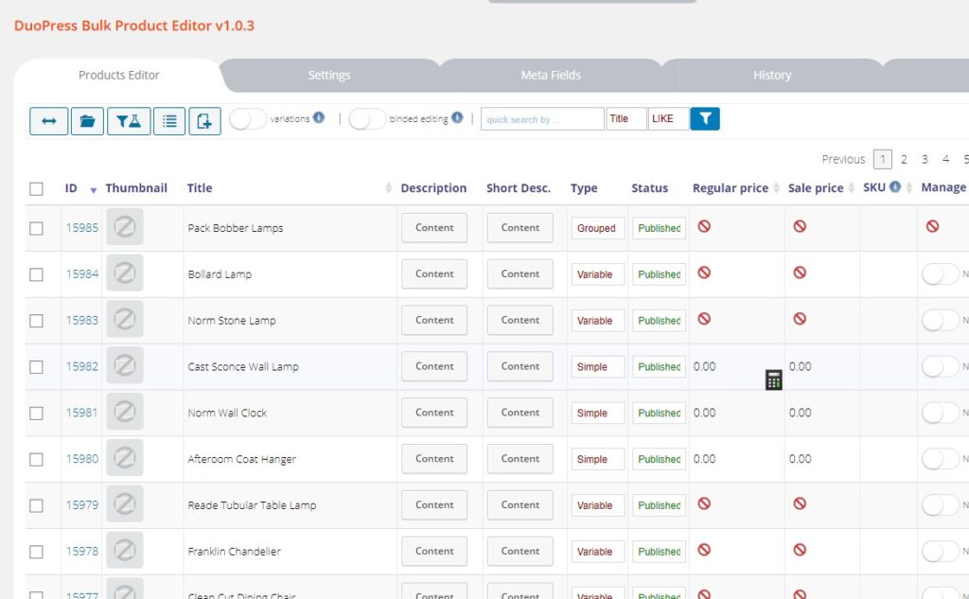Toggle manage stock switch for Norm Wall Clock
Image resolution: width=969 pixels, height=599 pixels.
940,413
